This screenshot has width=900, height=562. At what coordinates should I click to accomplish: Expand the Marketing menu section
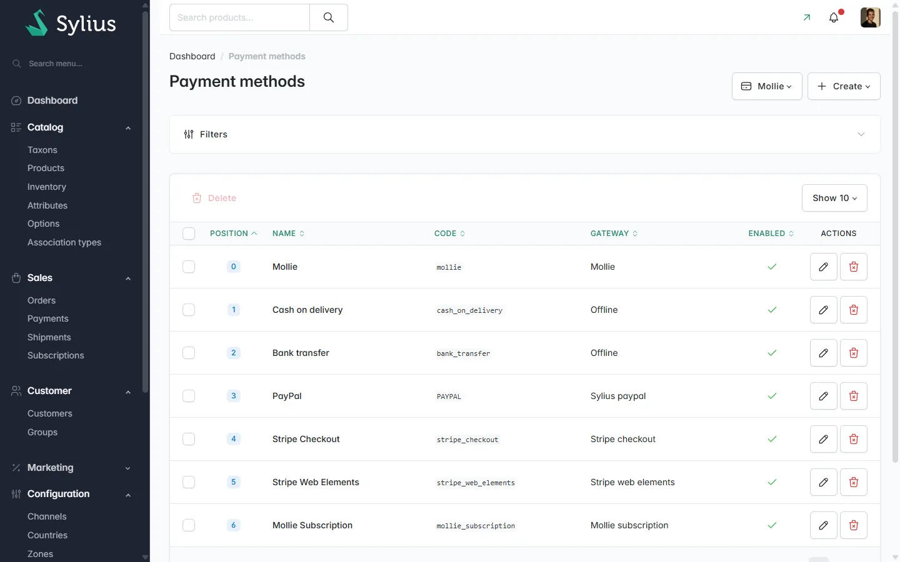(128, 468)
